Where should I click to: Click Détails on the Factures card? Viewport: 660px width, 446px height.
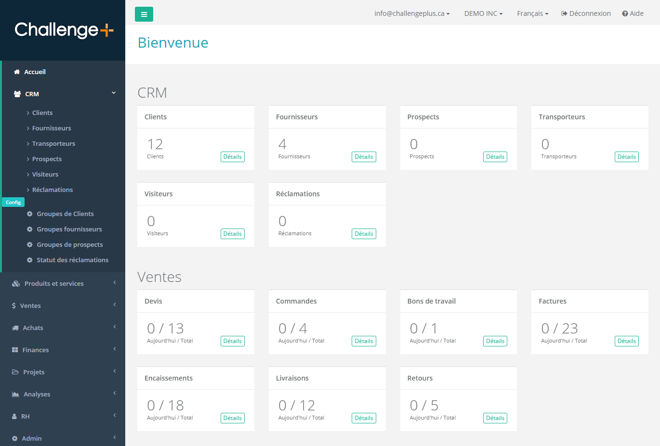[x=626, y=341]
